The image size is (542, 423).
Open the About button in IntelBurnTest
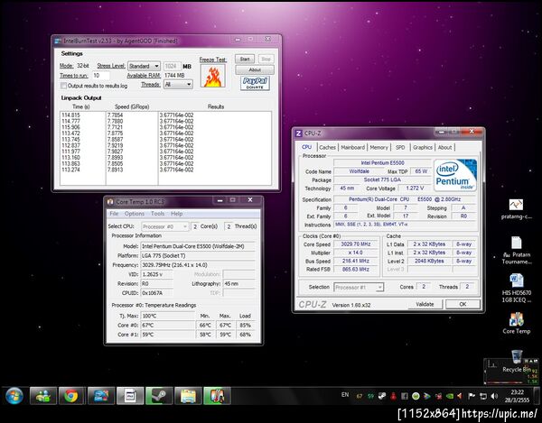point(254,69)
